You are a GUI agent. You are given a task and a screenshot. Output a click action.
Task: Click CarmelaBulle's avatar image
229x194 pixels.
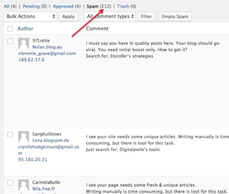pos(24,185)
